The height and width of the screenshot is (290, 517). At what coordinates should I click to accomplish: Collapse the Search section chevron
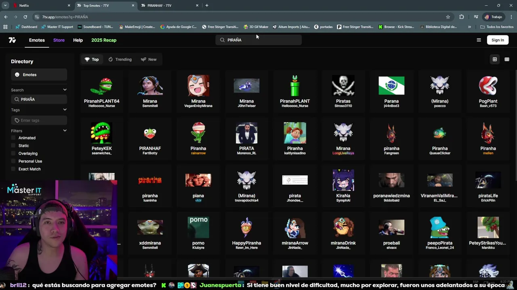65,90
